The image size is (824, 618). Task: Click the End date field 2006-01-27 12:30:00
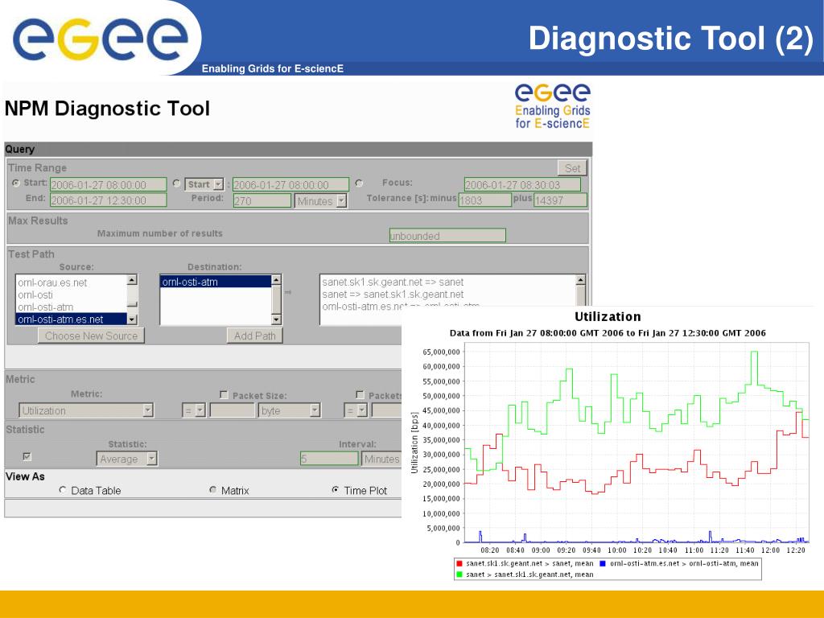[x=109, y=200]
